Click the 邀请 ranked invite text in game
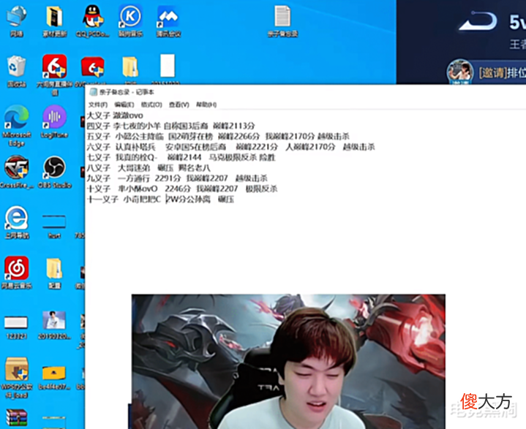 (502, 73)
